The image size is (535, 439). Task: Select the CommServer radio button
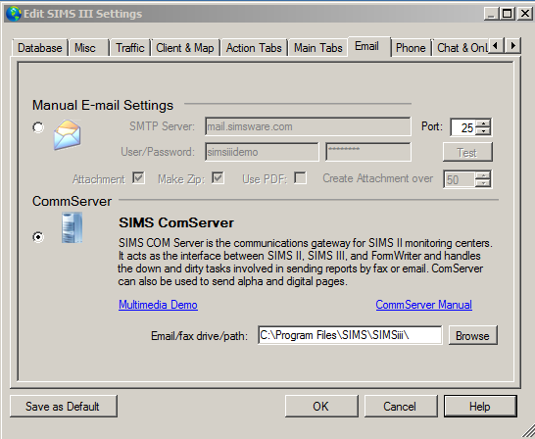38,236
